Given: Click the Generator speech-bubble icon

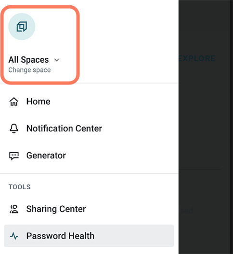Looking at the screenshot, I should coord(14,156).
